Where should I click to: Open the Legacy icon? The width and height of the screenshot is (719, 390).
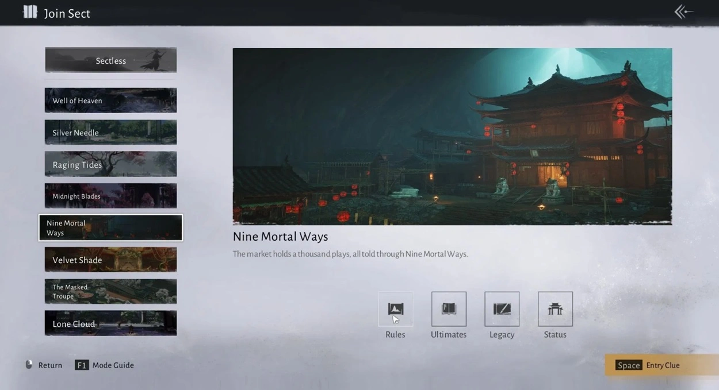[502, 309]
